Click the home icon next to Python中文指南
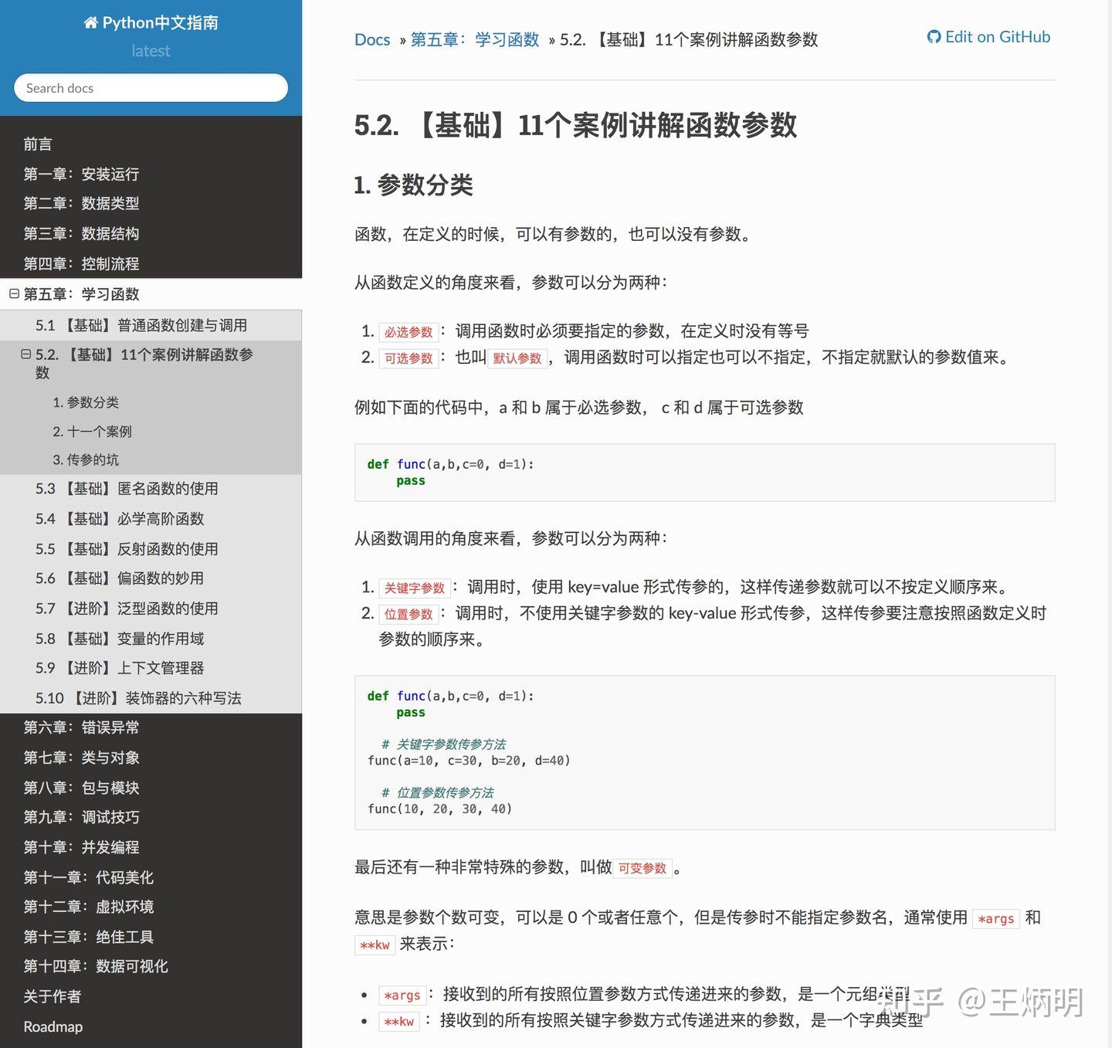 tap(90, 22)
